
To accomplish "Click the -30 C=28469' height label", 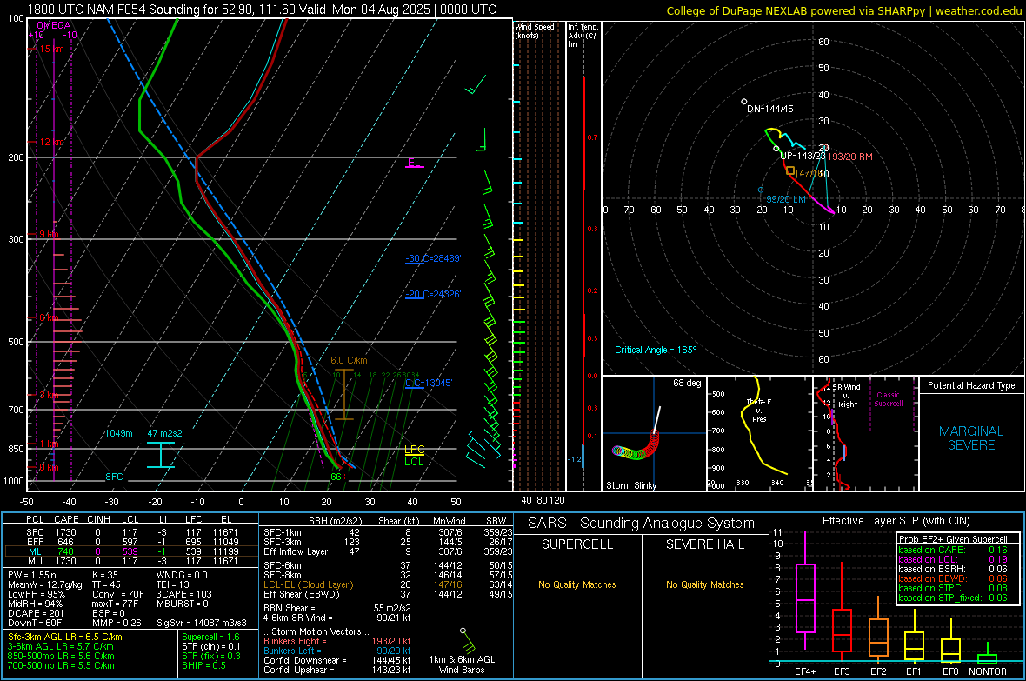I will [432, 258].
